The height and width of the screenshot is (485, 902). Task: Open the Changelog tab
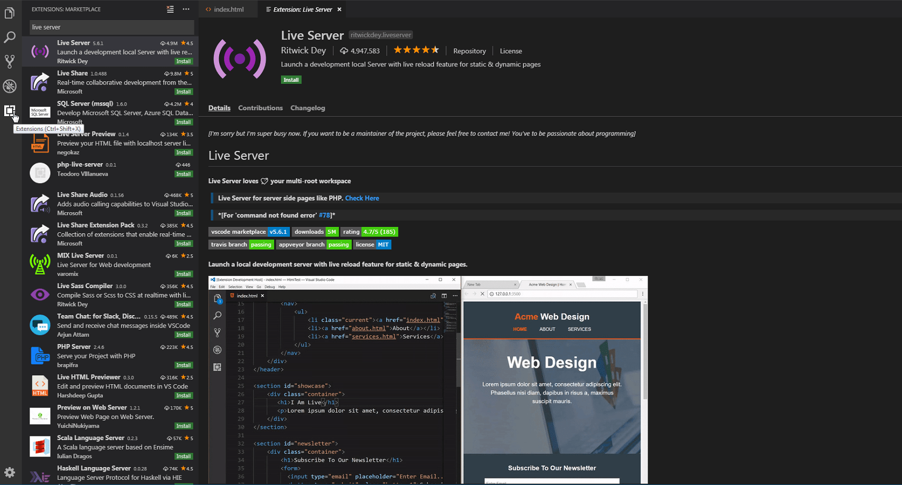click(308, 108)
